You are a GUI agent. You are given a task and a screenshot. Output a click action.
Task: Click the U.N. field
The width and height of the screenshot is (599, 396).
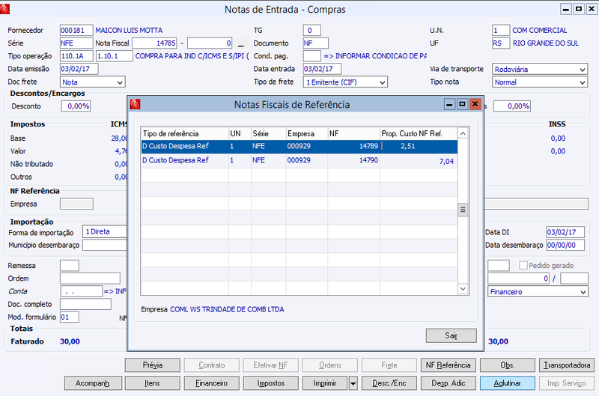click(x=501, y=30)
